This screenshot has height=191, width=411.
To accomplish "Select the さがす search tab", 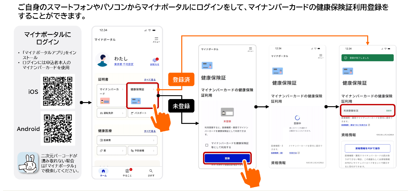I will pyautogui.click(x=151, y=173).
